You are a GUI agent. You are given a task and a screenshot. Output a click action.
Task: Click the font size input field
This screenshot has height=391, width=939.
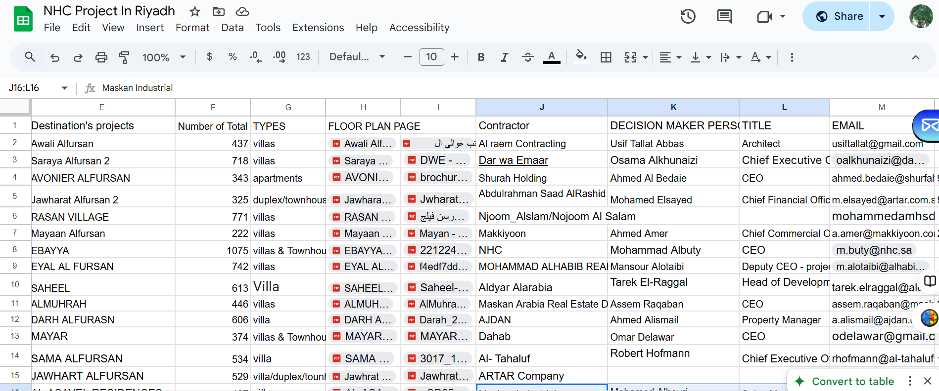[431, 57]
